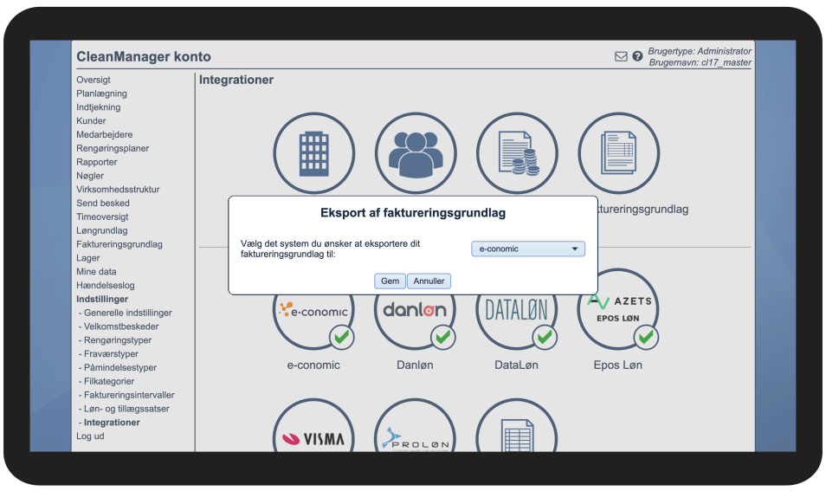Open Rengøringsplaner in the sidebar
The height and width of the screenshot is (491, 826).
[113, 148]
